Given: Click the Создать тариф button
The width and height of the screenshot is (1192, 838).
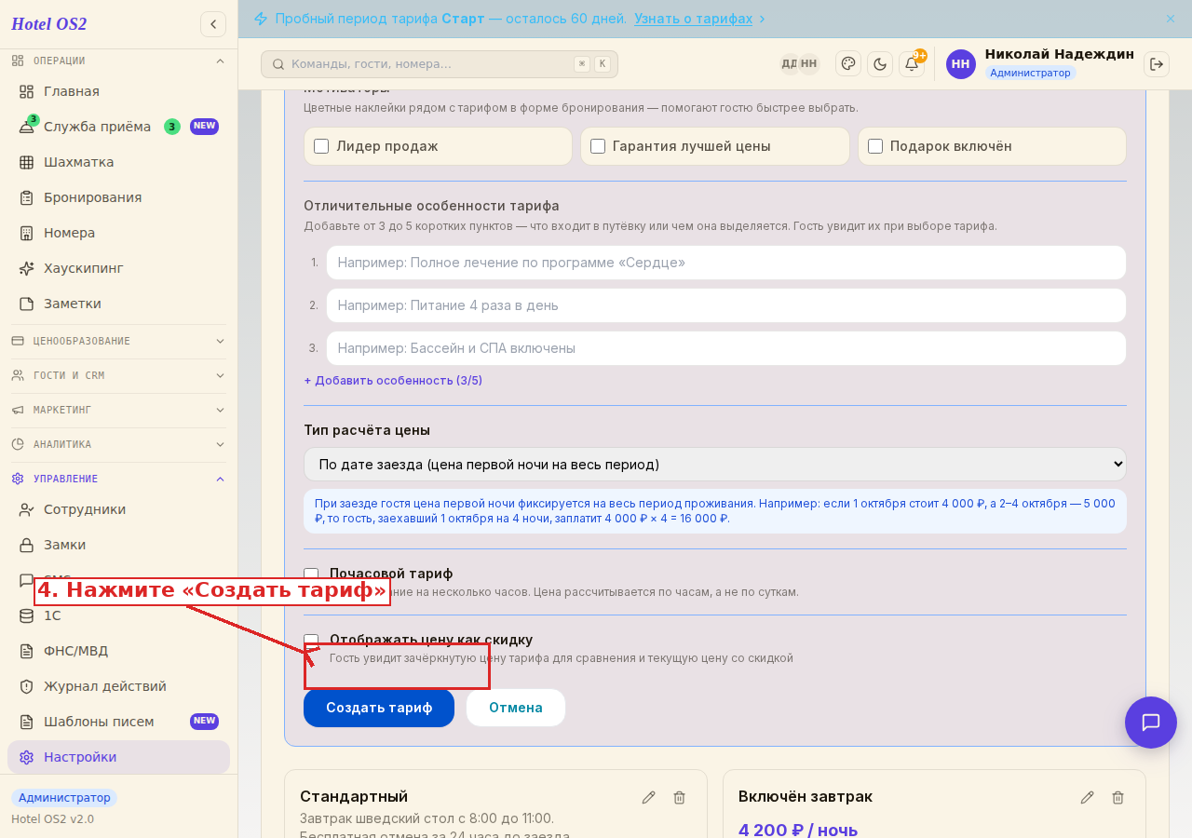Looking at the screenshot, I should (379, 708).
